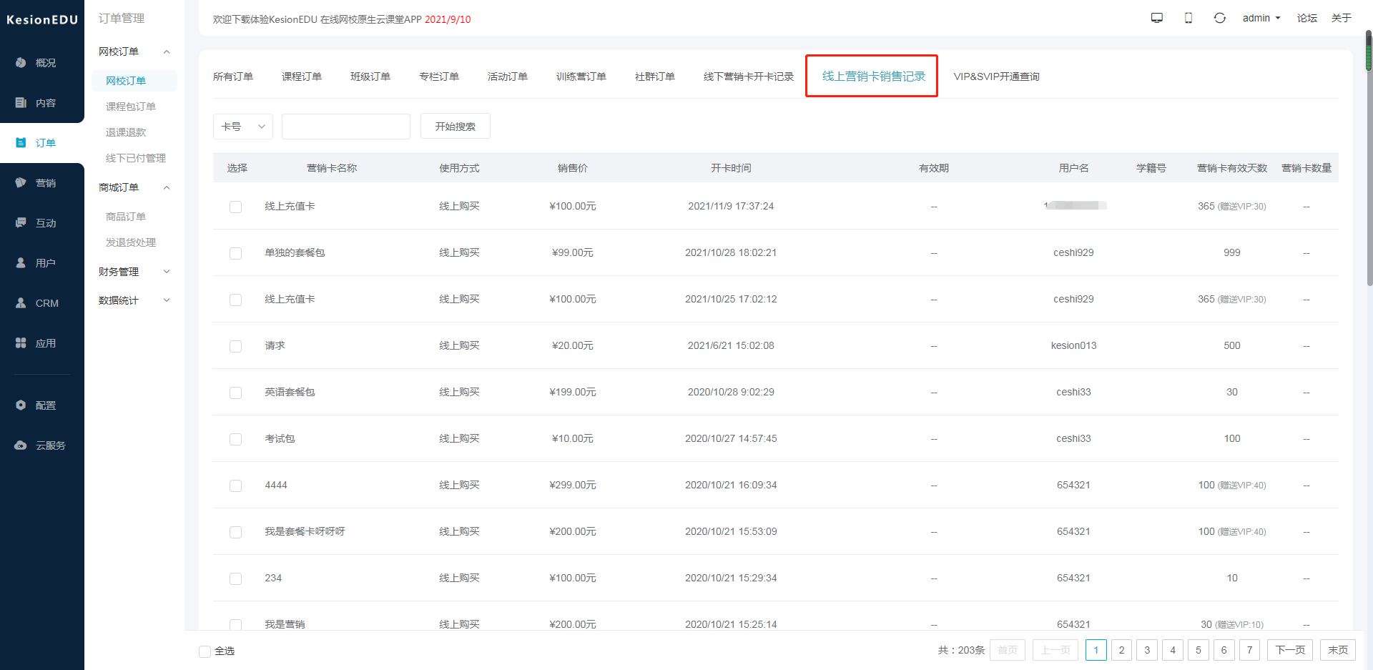
Task: Tick the checkbox for 2021/10/25 线上充值卡 row
Action: (x=235, y=300)
